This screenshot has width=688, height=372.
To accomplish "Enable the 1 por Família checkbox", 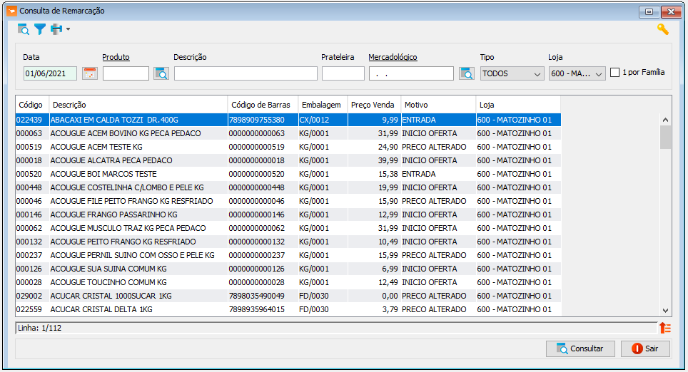I will 614,72.
